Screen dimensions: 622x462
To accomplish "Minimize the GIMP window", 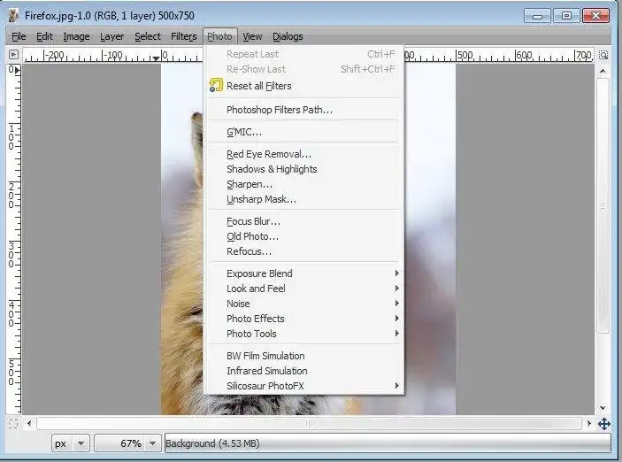I will tap(538, 16).
